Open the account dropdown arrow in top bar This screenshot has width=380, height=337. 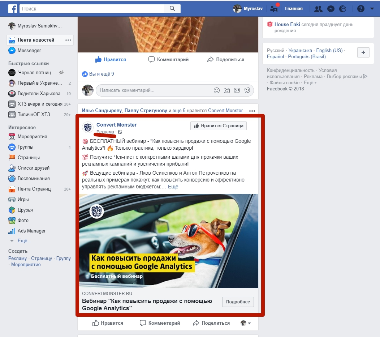click(372, 9)
